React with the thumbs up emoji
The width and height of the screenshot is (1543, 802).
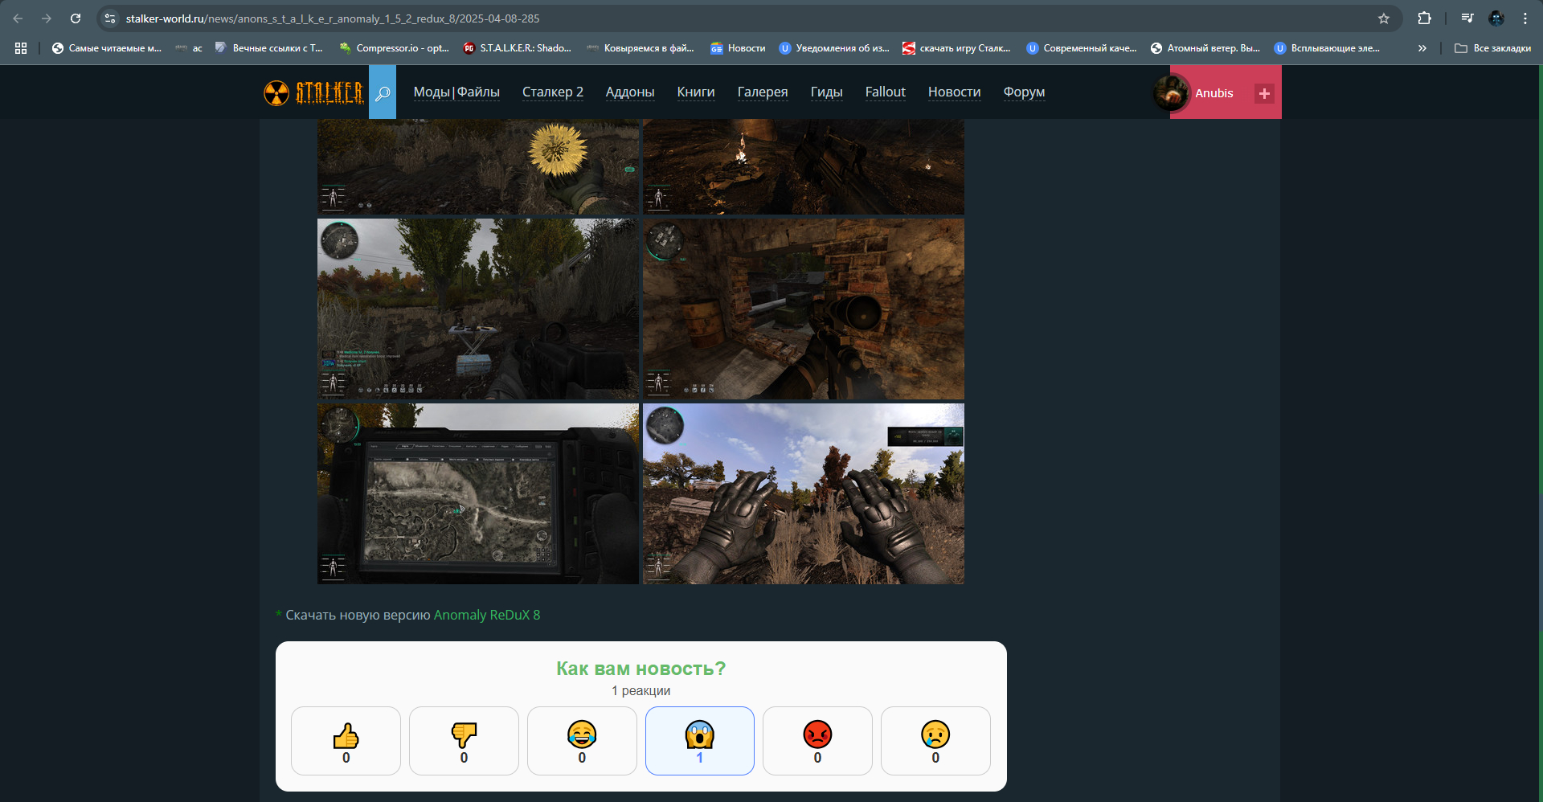tap(346, 741)
